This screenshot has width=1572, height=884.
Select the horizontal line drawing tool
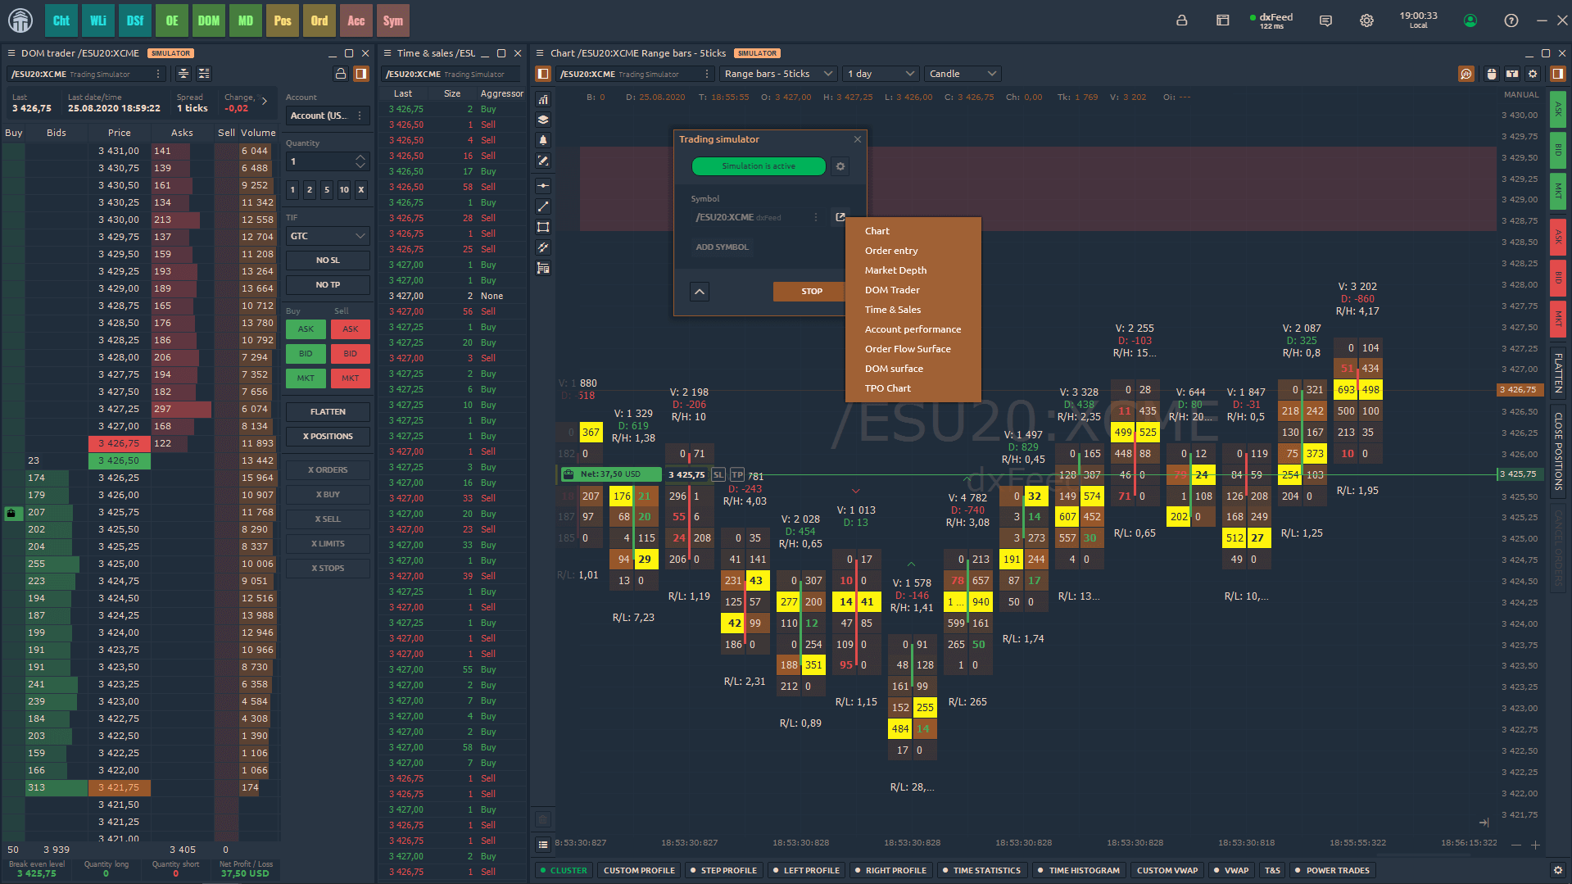(x=543, y=186)
